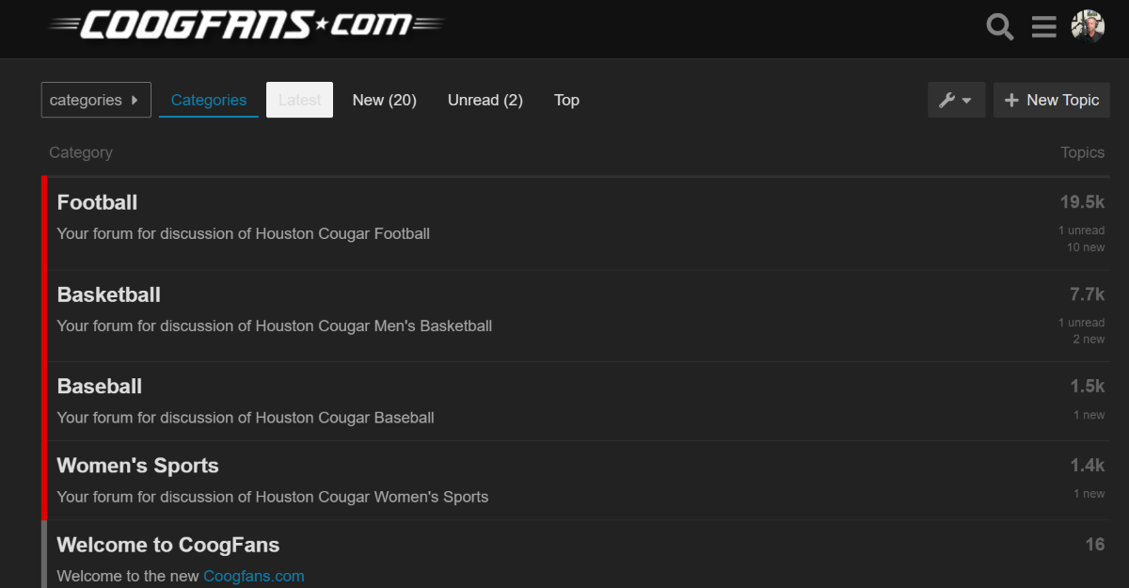The width and height of the screenshot is (1129, 588).
Task: Open the user avatar profile menu
Action: tap(1088, 26)
